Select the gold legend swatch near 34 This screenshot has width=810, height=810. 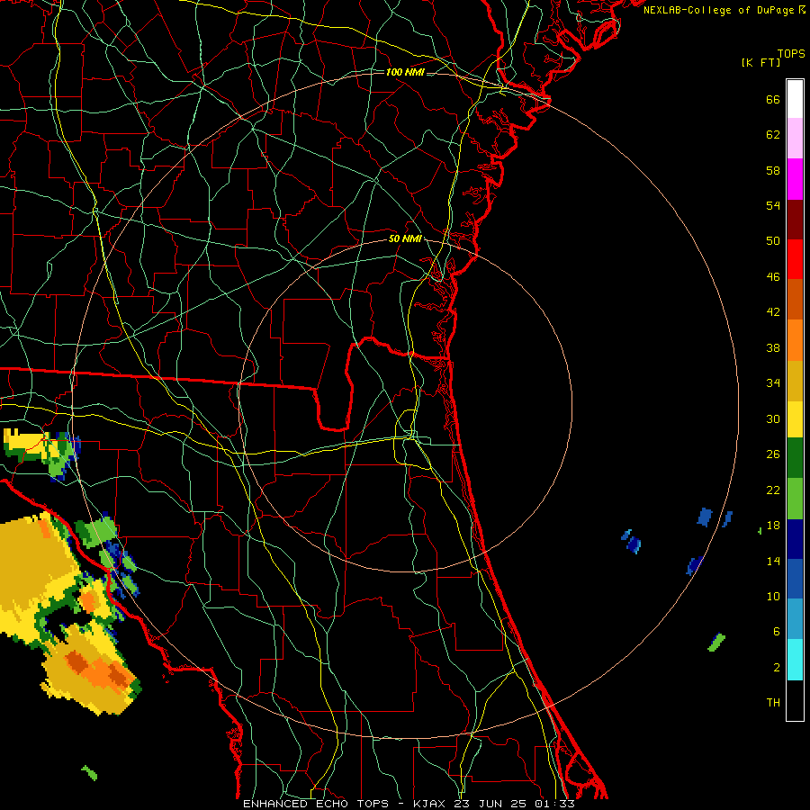[795, 381]
